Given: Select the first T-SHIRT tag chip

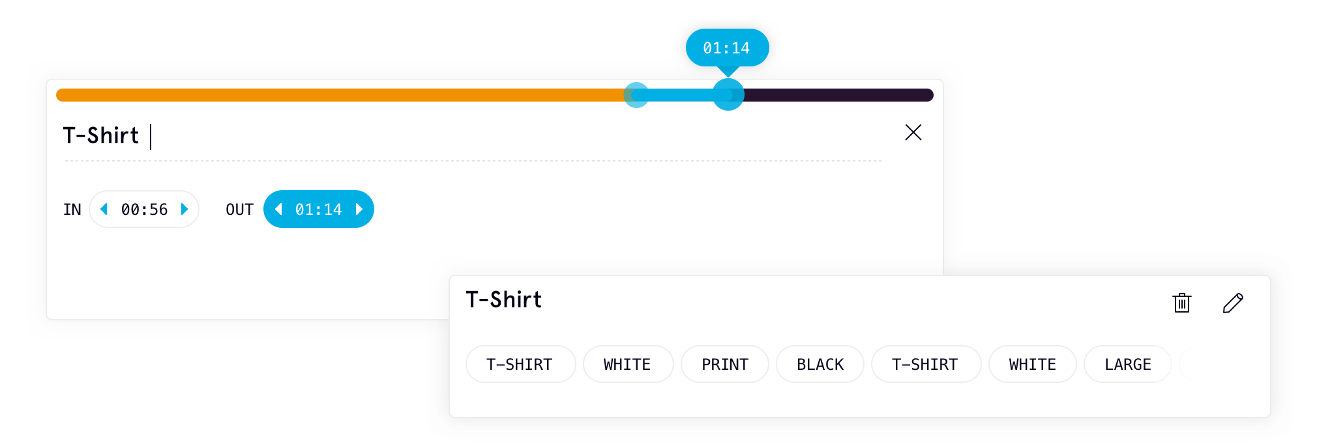Looking at the screenshot, I should click(x=520, y=364).
